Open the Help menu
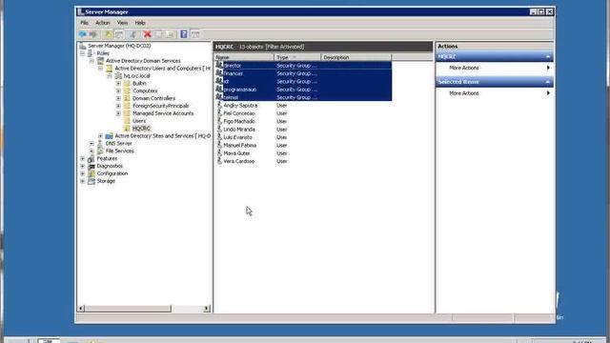 [x=140, y=23]
